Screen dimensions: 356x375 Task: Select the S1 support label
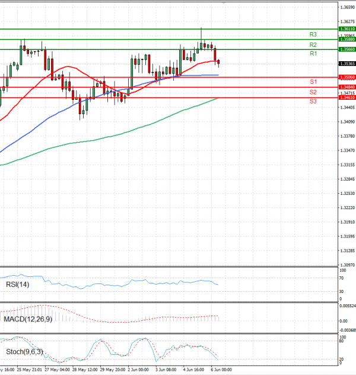(313, 81)
